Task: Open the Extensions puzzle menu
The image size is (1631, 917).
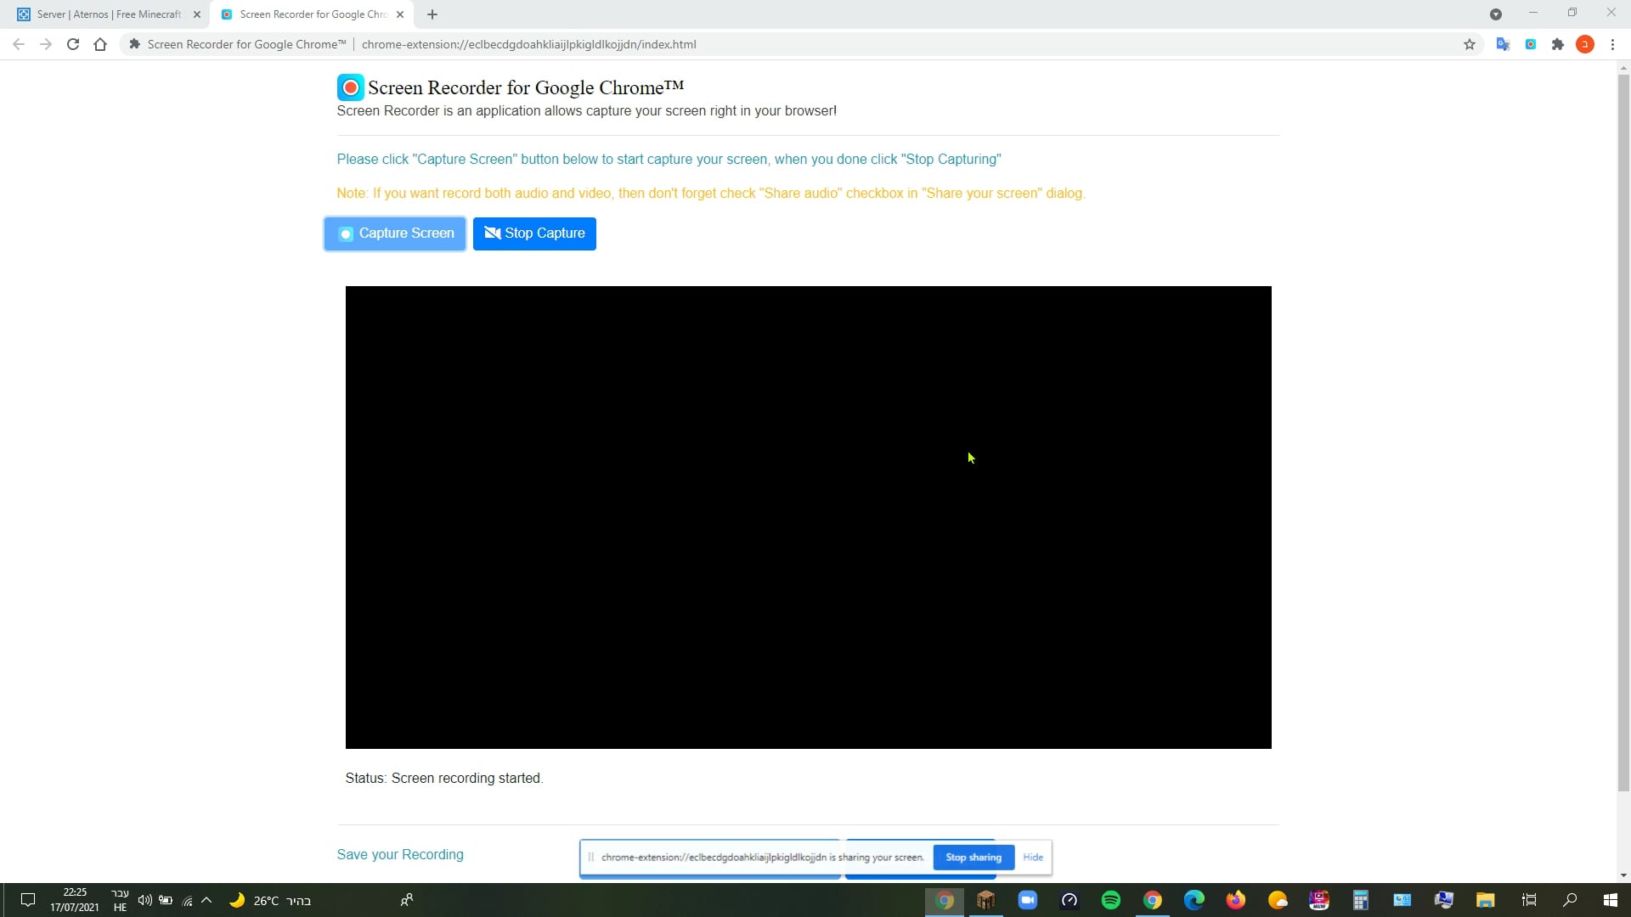Action: click(x=1558, y=44)
